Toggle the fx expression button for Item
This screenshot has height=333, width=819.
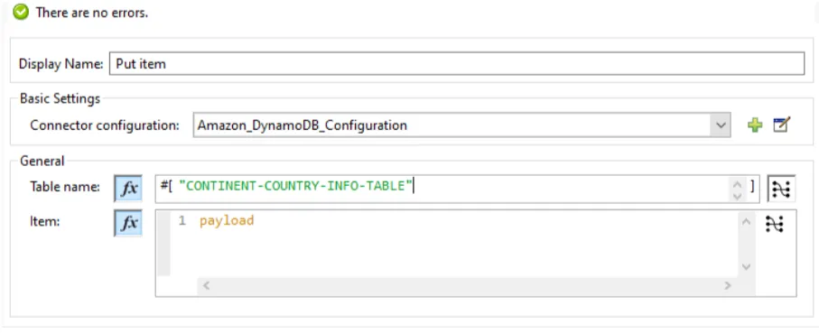pos(128,224)
